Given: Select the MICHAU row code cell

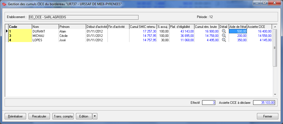Looking at the screenshot, I should (20, 36).
